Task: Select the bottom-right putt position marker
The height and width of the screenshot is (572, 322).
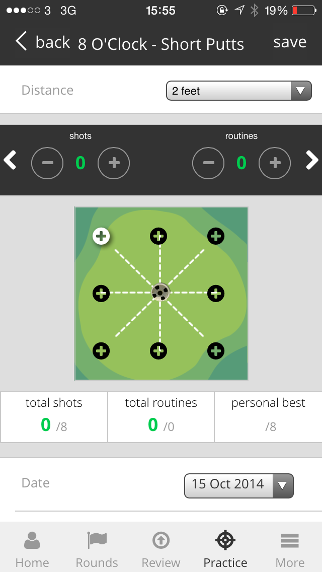Action: pyautogui.click(x=216, y=351)
